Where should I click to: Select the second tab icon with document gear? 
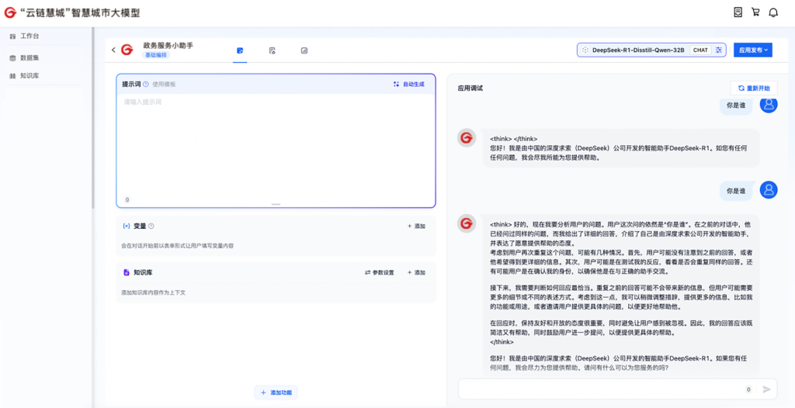pyautogui.click(x=272, y=50)
